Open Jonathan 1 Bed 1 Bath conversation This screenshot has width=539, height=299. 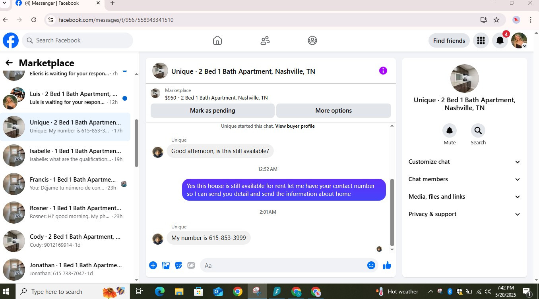point(65,269)
